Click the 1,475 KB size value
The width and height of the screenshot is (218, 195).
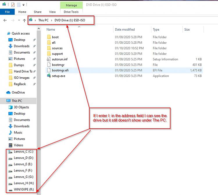(196, 70)
